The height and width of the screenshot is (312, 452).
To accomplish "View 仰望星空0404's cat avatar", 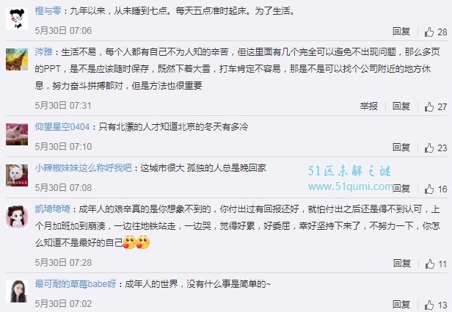I will tap(17, 134).
